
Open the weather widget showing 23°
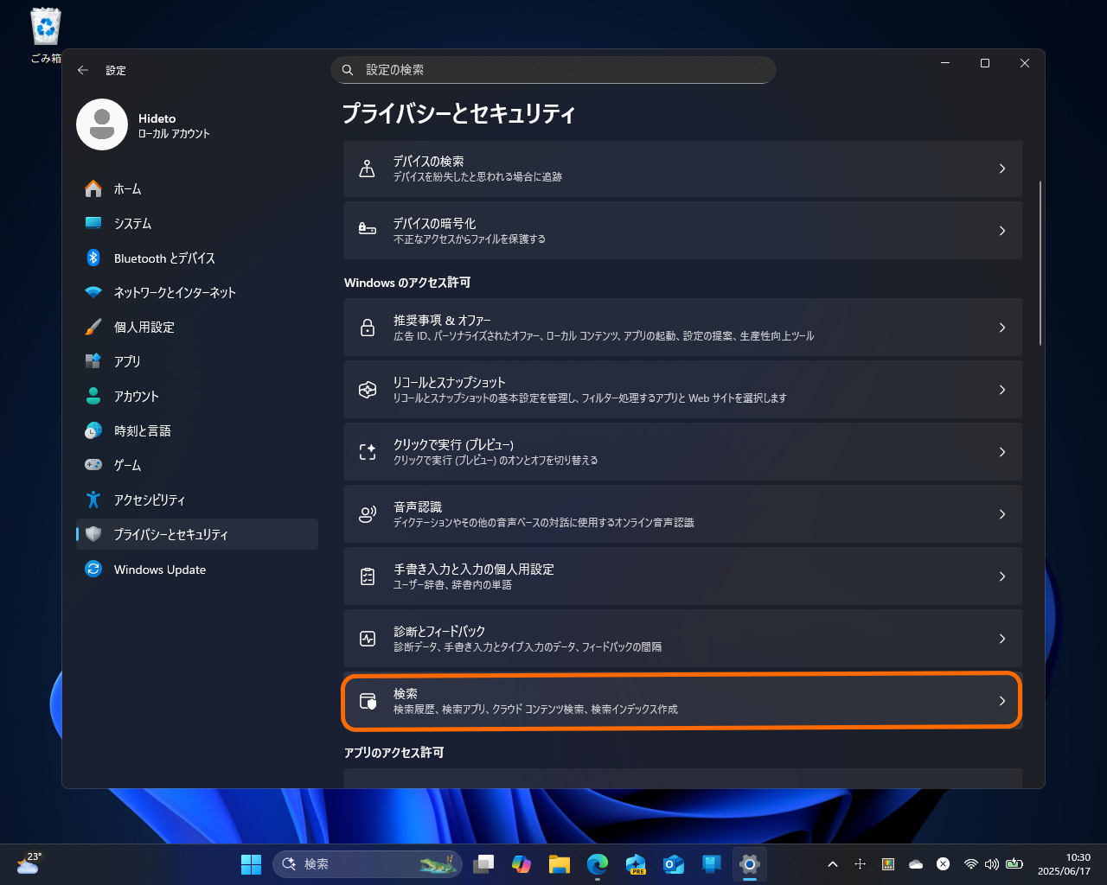pyautogui.click(x=29, y=863)
